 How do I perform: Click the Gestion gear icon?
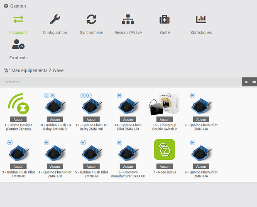(x=6, y=6)
